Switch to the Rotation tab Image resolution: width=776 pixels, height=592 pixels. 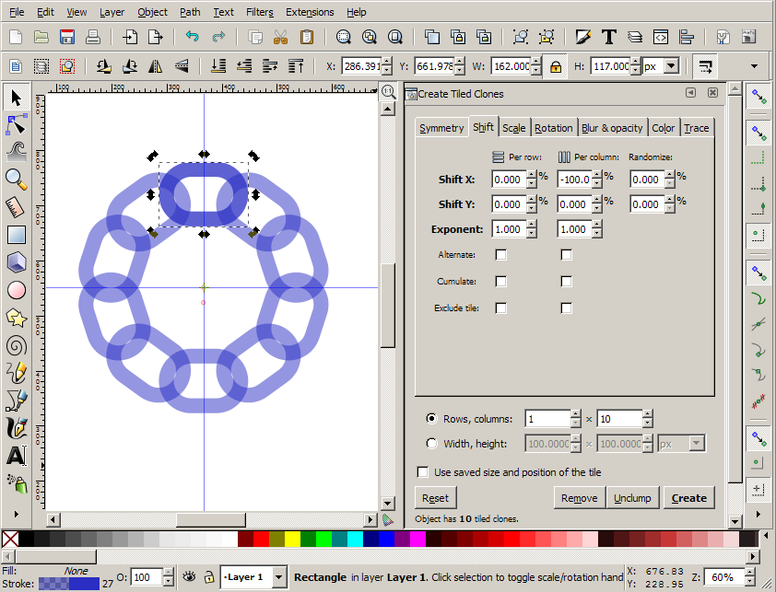(553, 128)
